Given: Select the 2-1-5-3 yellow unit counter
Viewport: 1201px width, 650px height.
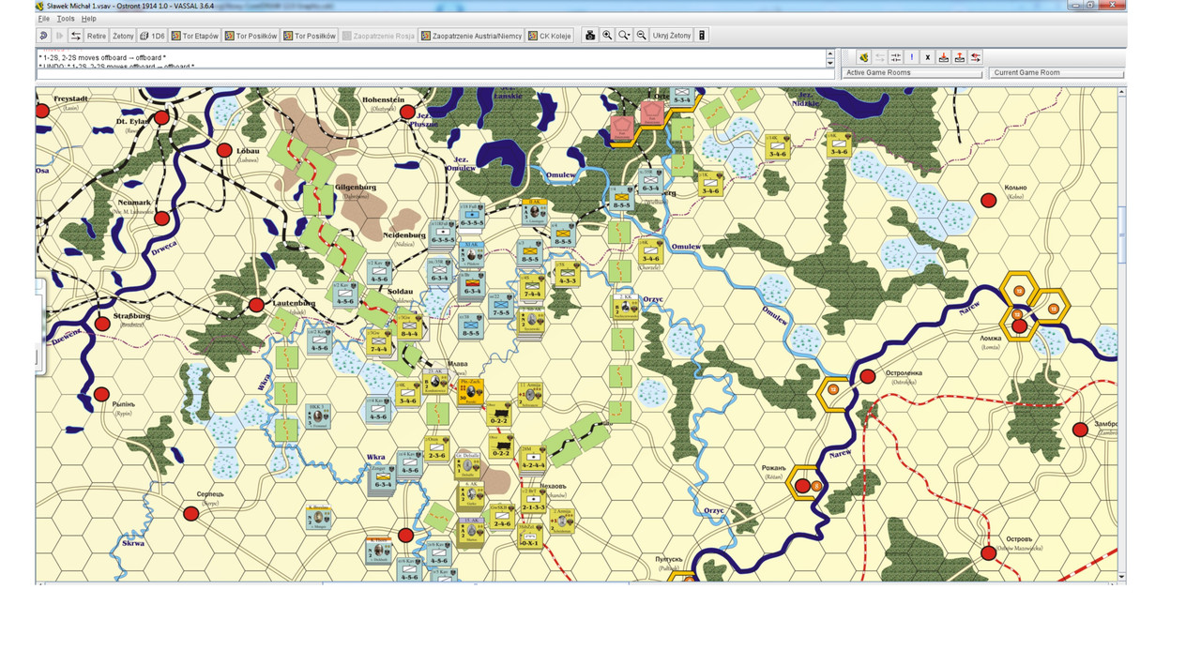Looking at the screenshot, I should 532,500.
